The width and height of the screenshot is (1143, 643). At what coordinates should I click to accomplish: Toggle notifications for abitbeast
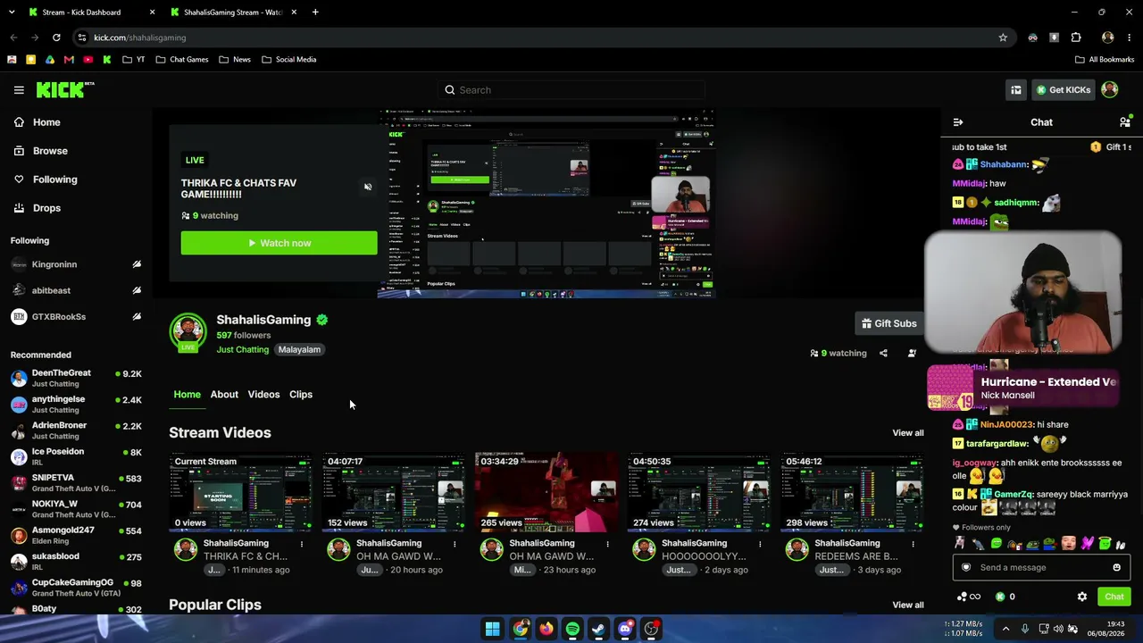click(x=137, y=290)
